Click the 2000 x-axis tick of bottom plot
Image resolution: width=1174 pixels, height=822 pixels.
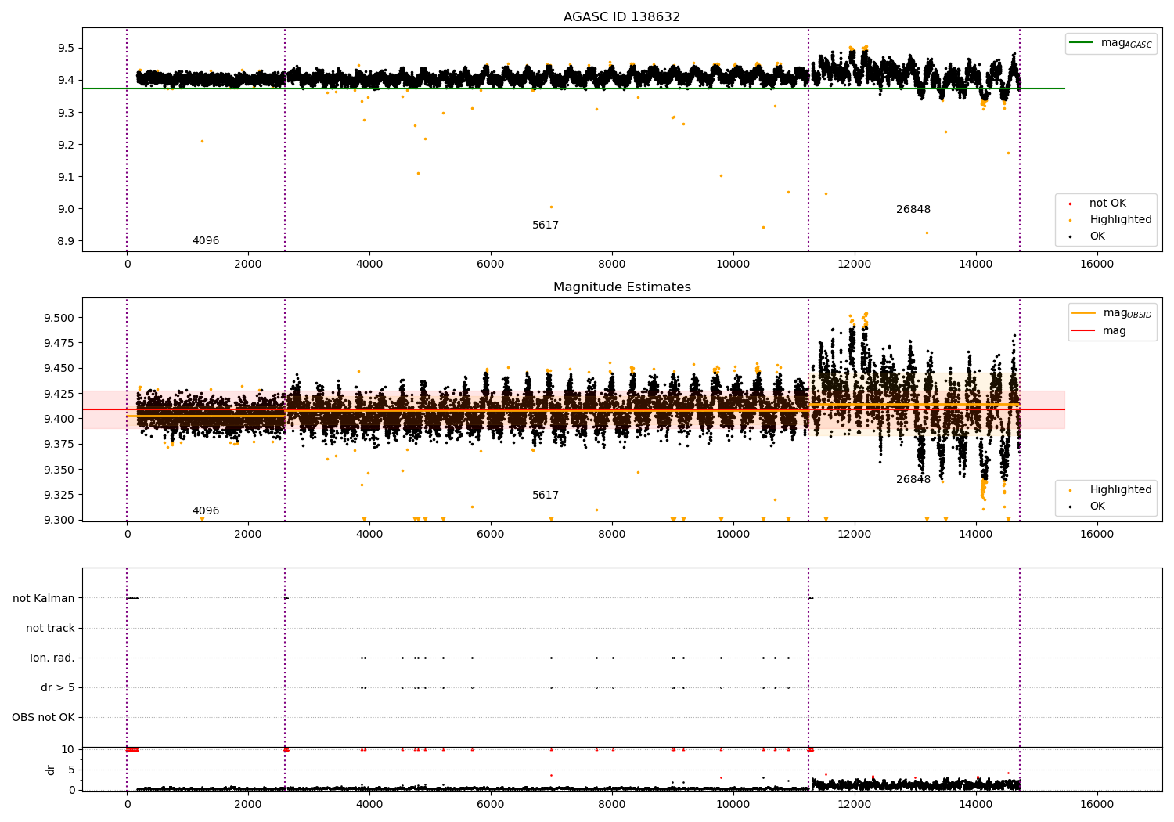tap(248, 804)
